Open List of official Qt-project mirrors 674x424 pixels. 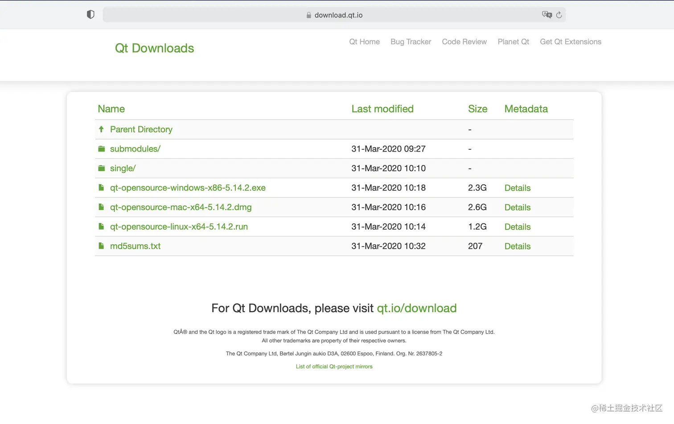pos(334,366)
